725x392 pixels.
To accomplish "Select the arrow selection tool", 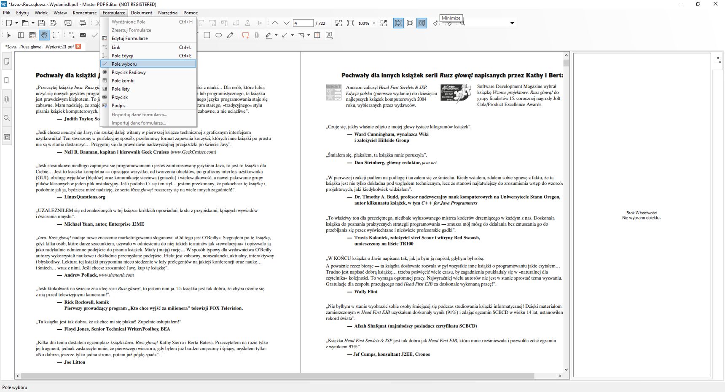I will click(x=9, y=35).
